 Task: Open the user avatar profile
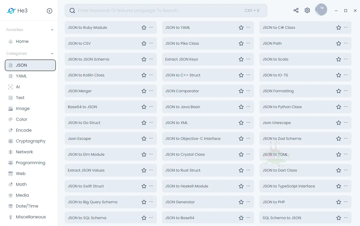tap(321, 10)
